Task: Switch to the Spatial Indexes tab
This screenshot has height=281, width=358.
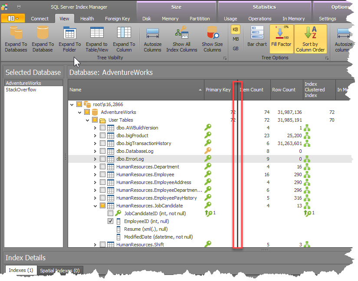Action: 60,271
